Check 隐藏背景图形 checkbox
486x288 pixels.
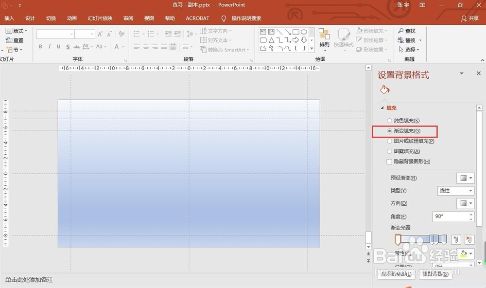click(389, 162)
